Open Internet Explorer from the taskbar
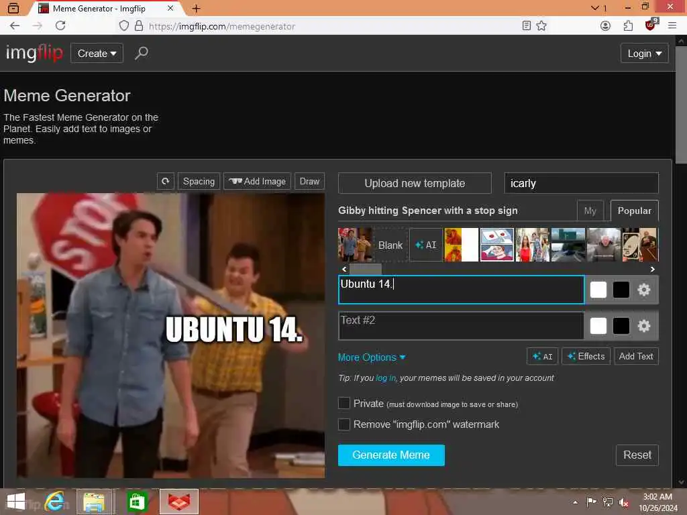The height and width of the screenshot is (515, 687). point(55,502)
